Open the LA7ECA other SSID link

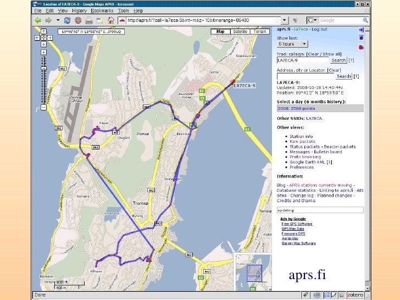tap(314, 118)
